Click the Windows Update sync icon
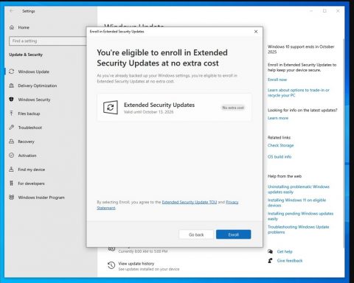Image resolution: width=354 pixels, height=283 pixels. pos(12,71)
